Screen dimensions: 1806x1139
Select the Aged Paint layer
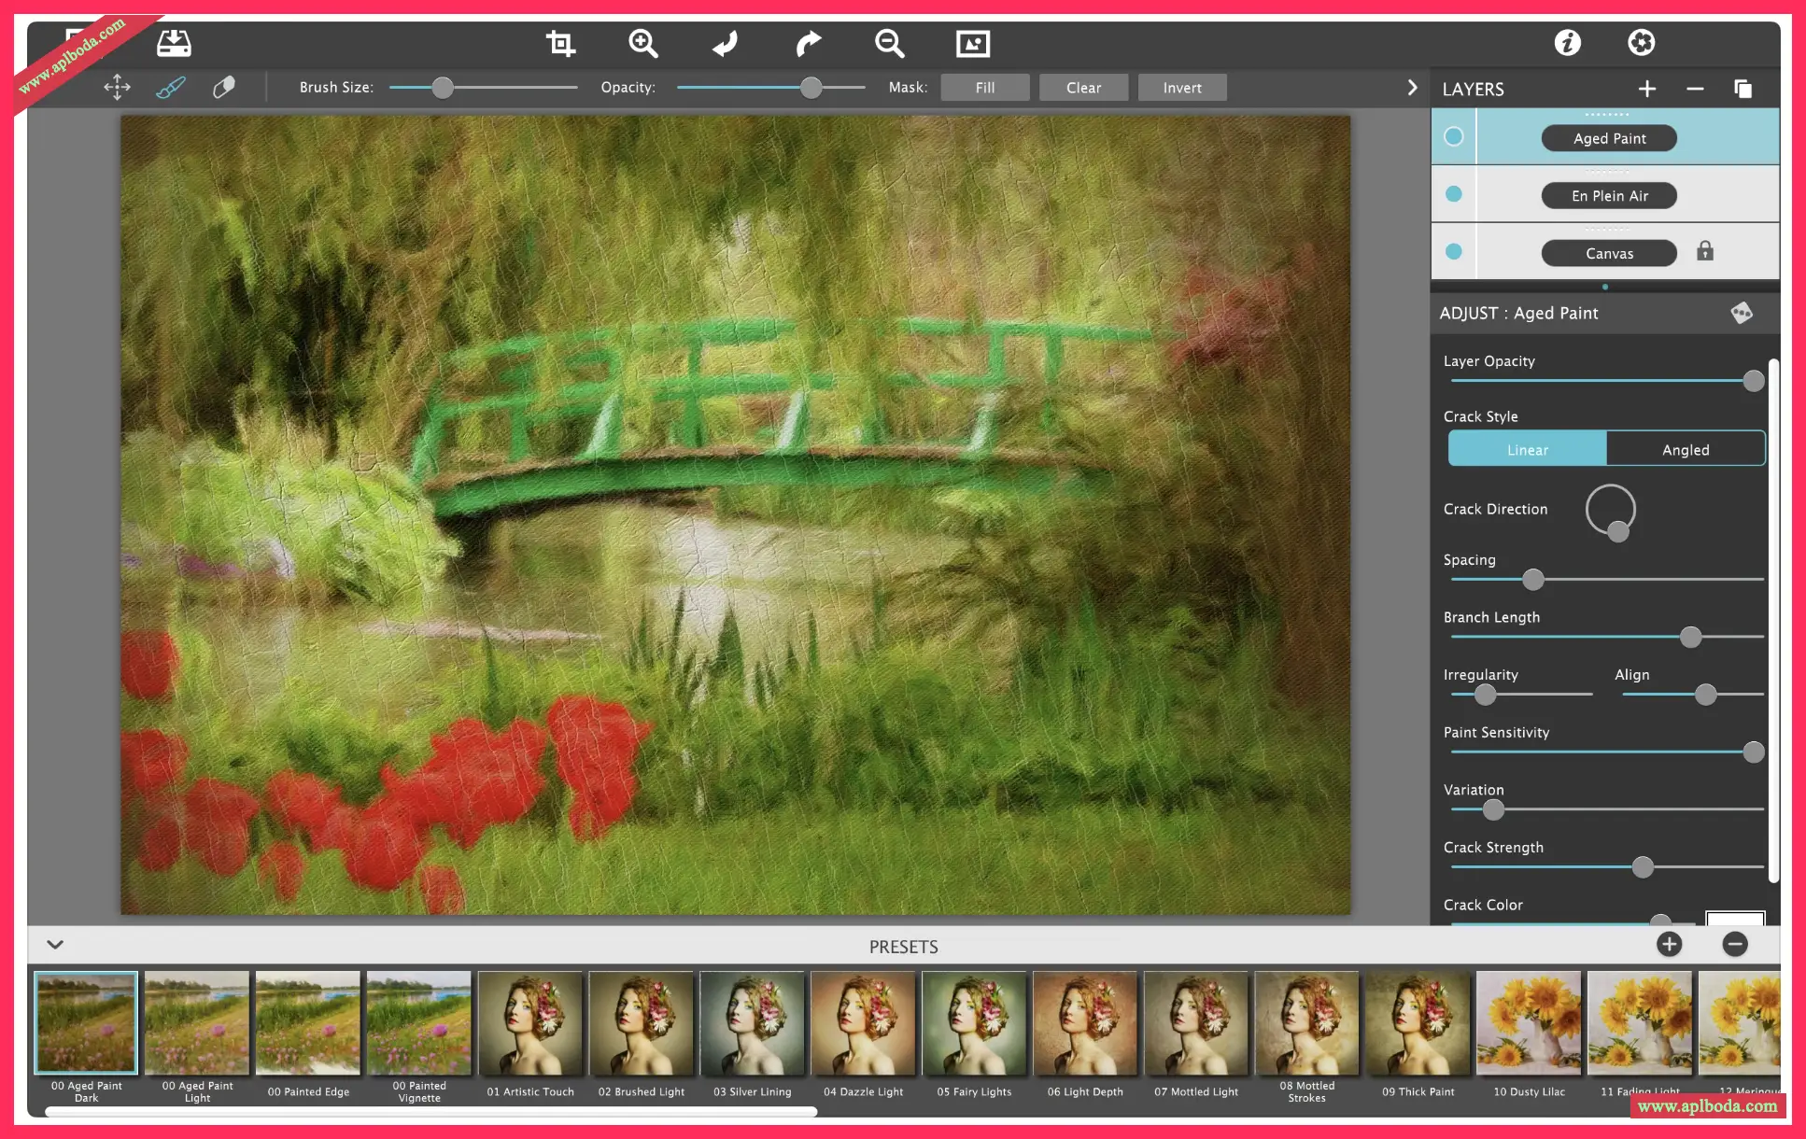coord(1609,138)
